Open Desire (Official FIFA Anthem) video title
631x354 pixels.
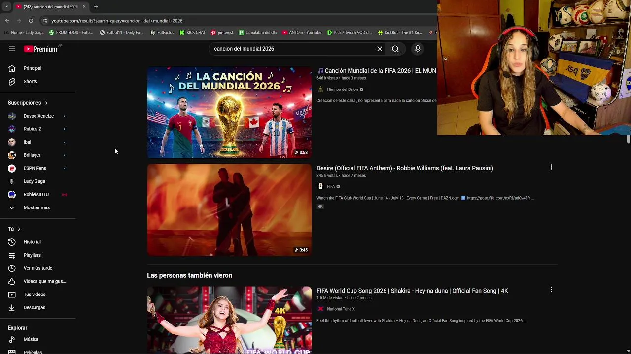point(405,168)
